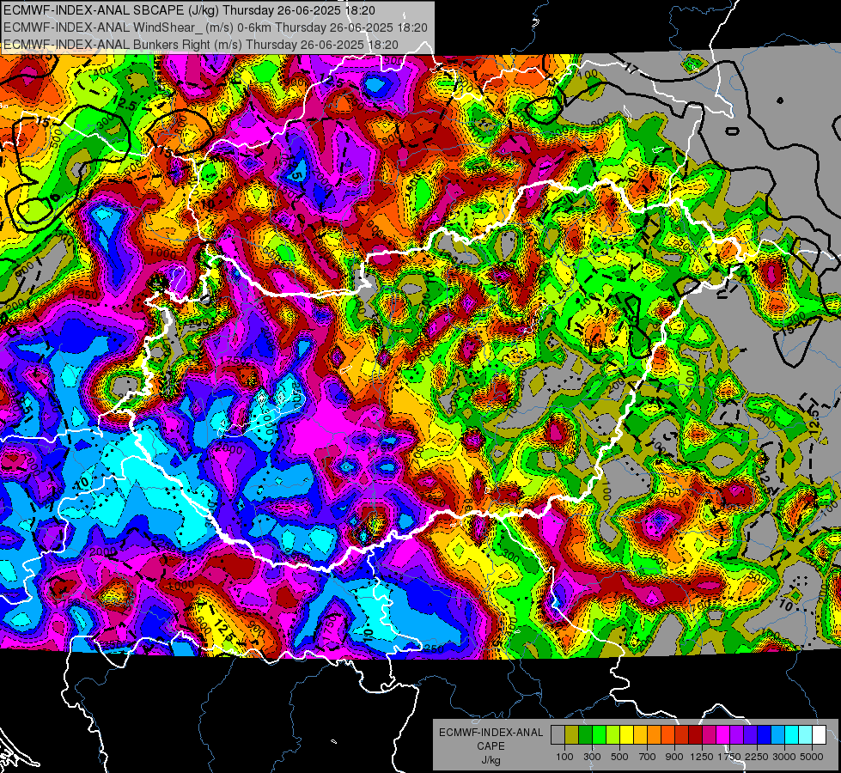Select the light blue swatch left of 3000

[778, 735]
